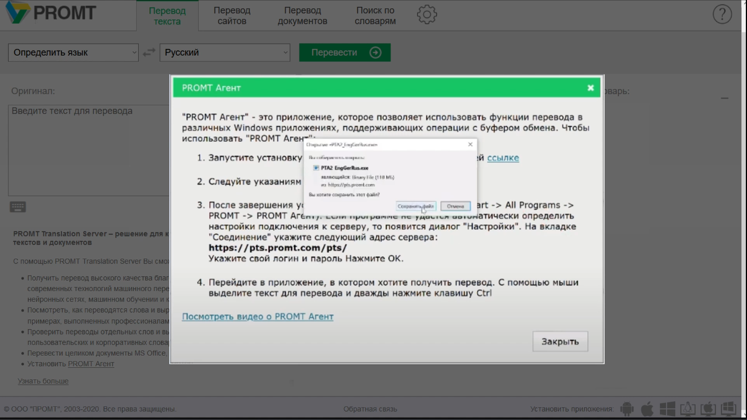This screenshot has height=420, width=747.
Task: Install the Windows desktop app
Action: pyautogui.click(x=729, y=409)
